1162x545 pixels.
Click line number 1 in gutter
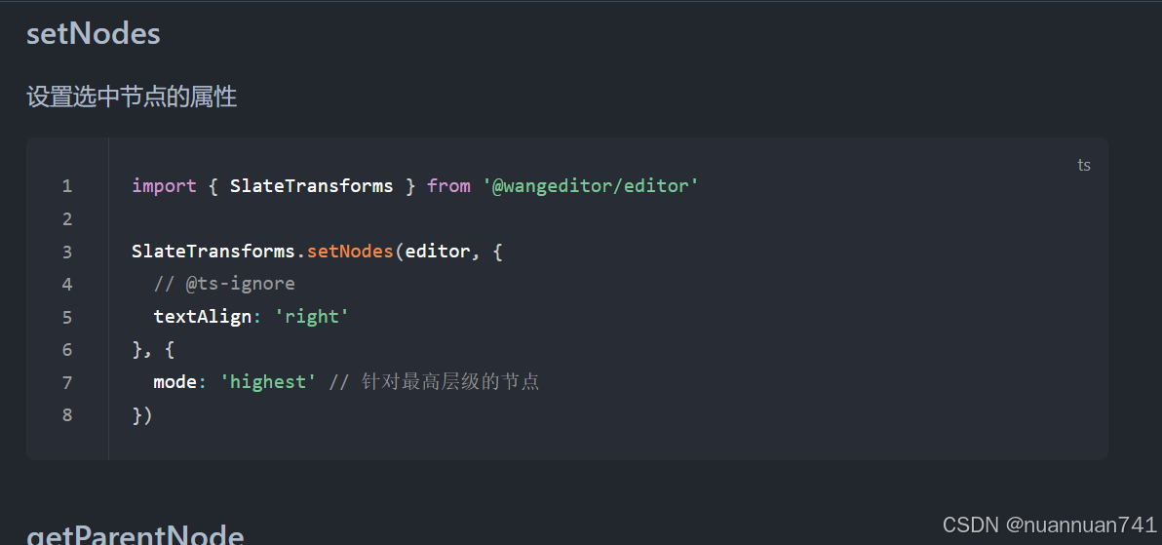(67, 186)
